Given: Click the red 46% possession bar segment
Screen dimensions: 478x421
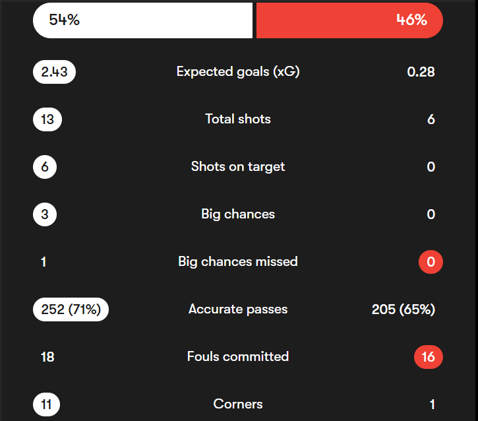Looking at the screenshot, I should click(349, 20).
